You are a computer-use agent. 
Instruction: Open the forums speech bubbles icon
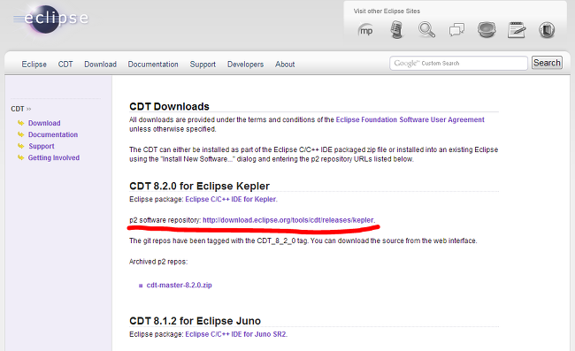pyautogui.click(x=456, y=30)
